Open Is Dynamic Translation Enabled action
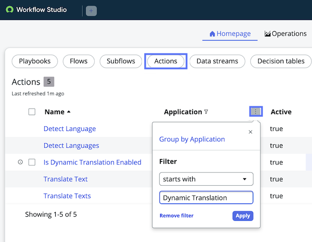 coord(93,162)
